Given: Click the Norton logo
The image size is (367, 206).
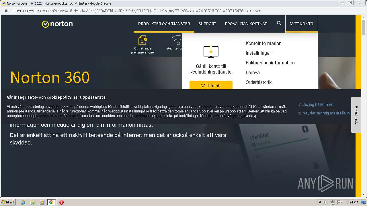Looking at the screenshot, I should click(x=57, y=24).
